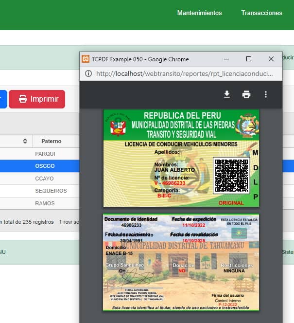Screen dimensions: 294x323
Task: Select the PARQUI table row
Action: (45, 154)
